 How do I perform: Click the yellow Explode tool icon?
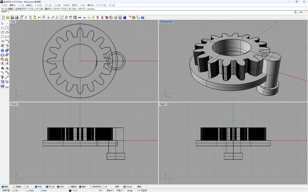tap(7, 59)
